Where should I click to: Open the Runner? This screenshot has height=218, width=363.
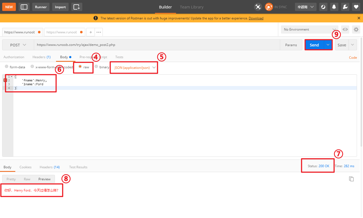[x=41, y=7]
